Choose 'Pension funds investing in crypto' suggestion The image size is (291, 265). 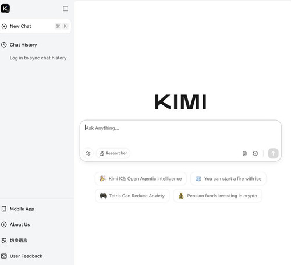pyautogui.click(x=218, y=196)
